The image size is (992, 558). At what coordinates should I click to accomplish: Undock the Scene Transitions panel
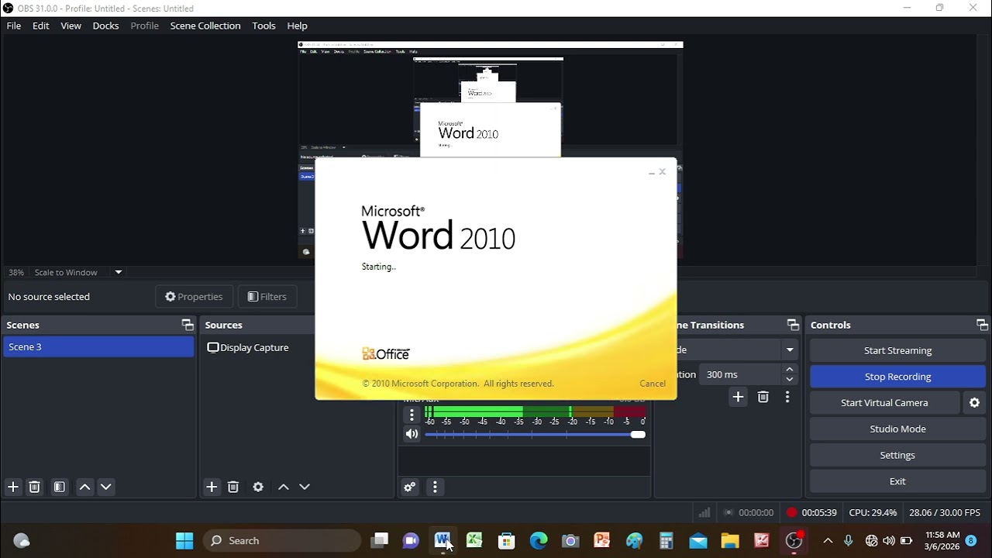[x=793, y=325]
